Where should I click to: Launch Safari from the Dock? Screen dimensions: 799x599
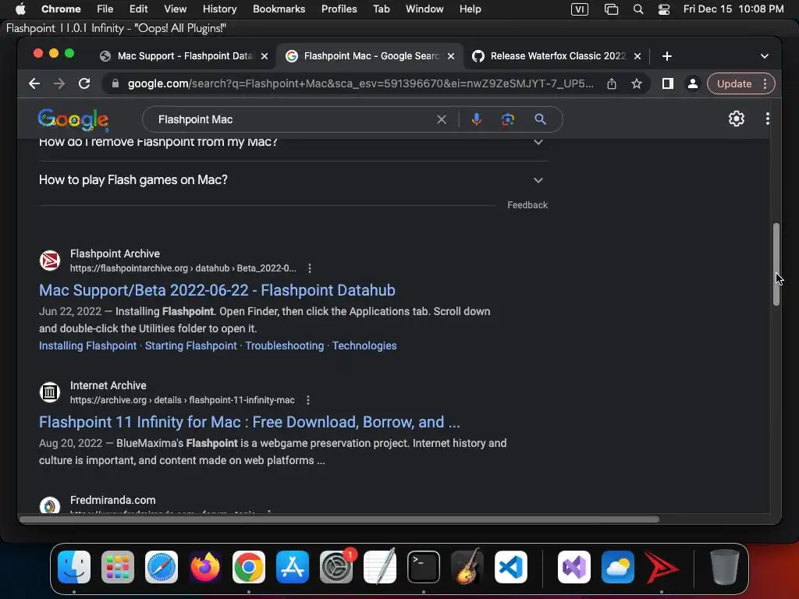(x=162, y=567)
